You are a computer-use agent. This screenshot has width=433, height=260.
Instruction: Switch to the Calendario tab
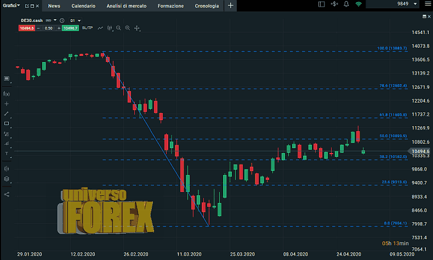coord(83,5)
